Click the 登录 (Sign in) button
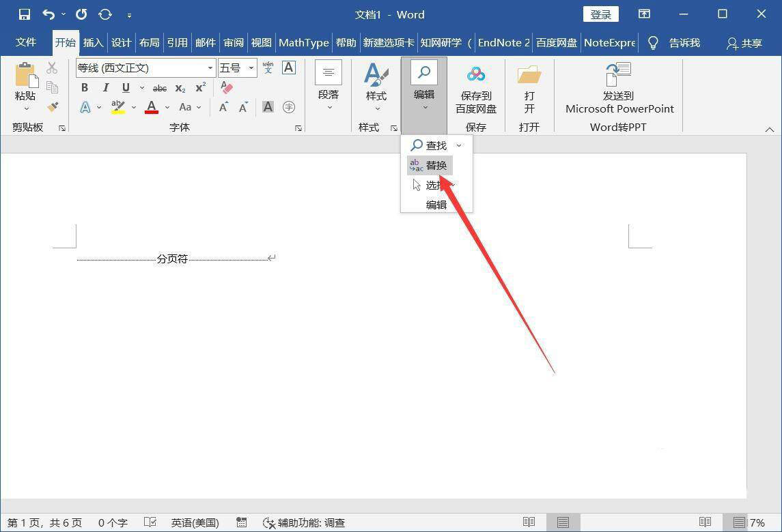This screenshot has height=532, width=782. pyautogui.click(x=600, y=14)
